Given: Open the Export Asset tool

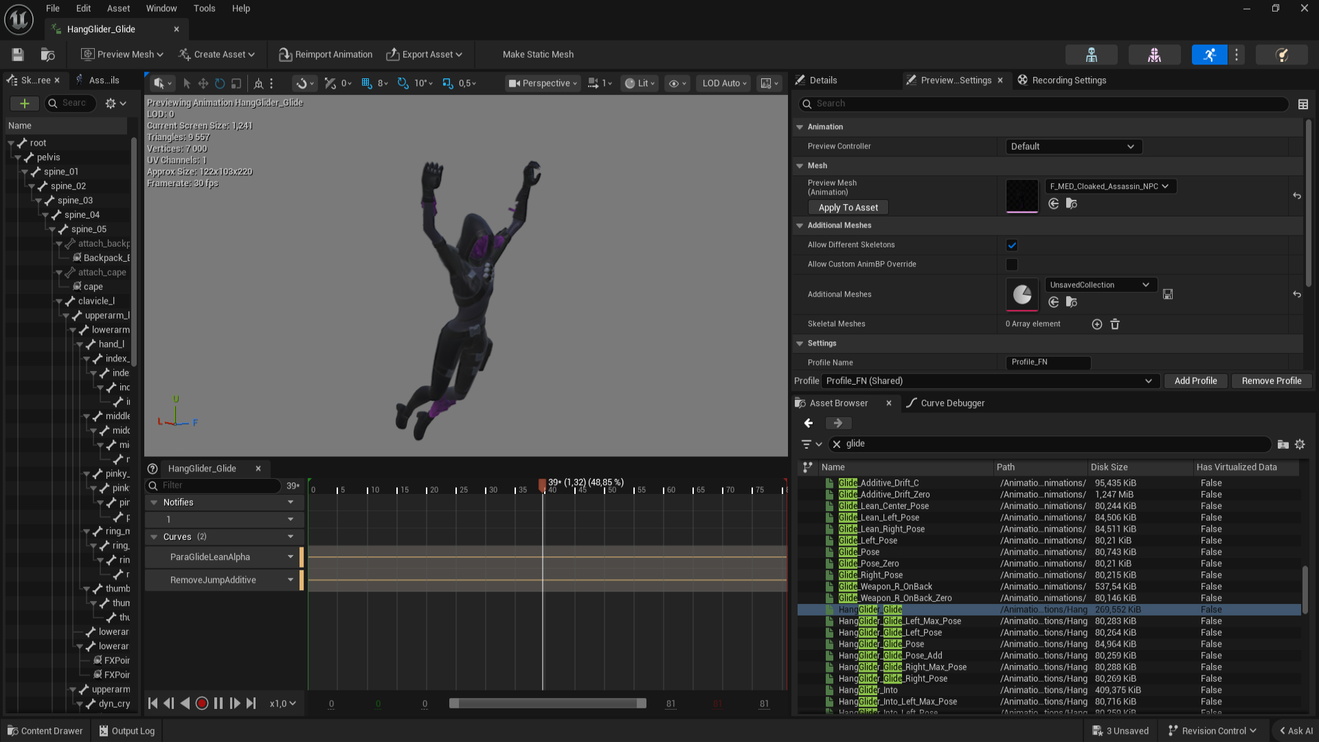Looking at the screenshot, I should point(425,54).
